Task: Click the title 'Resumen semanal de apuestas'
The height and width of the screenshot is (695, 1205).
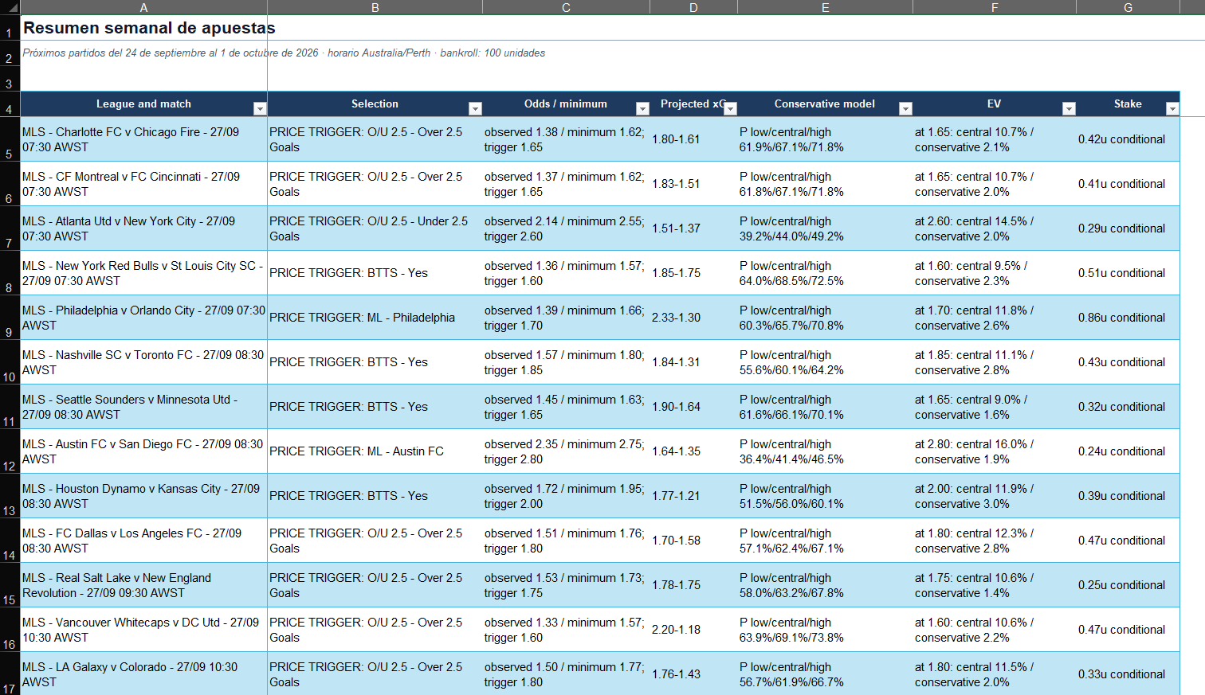Action: (x=149, y=28)
